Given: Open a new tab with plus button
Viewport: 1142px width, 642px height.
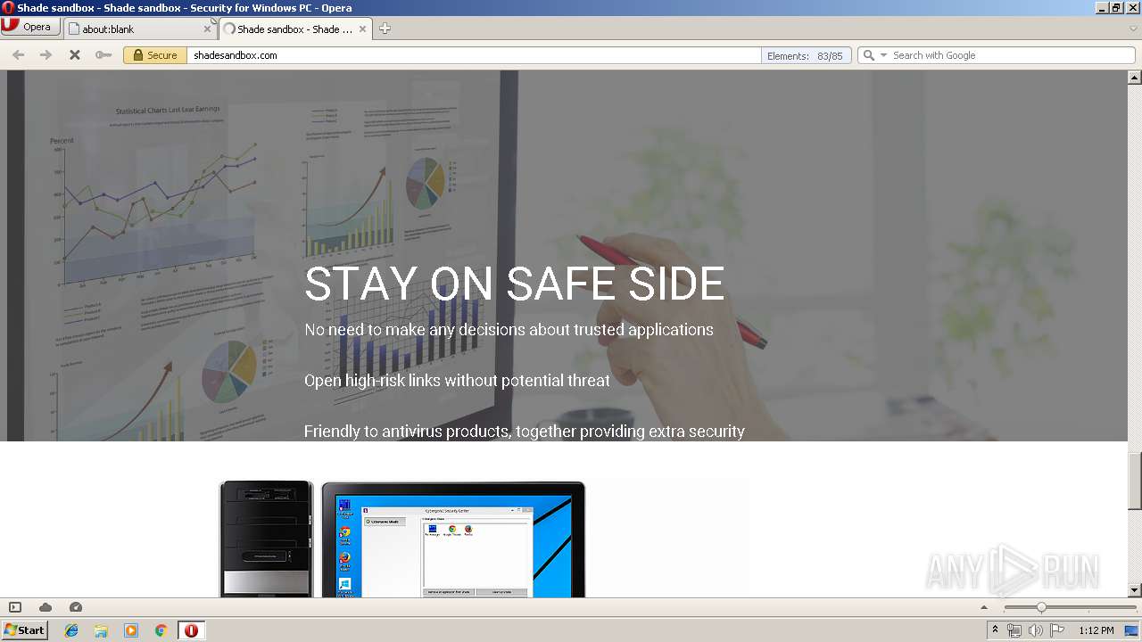Looking at the screenshot, I should (x=385, y=29).
